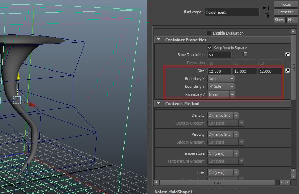
Task: Click the go to input connection icon
Action: tap(266, 8)
